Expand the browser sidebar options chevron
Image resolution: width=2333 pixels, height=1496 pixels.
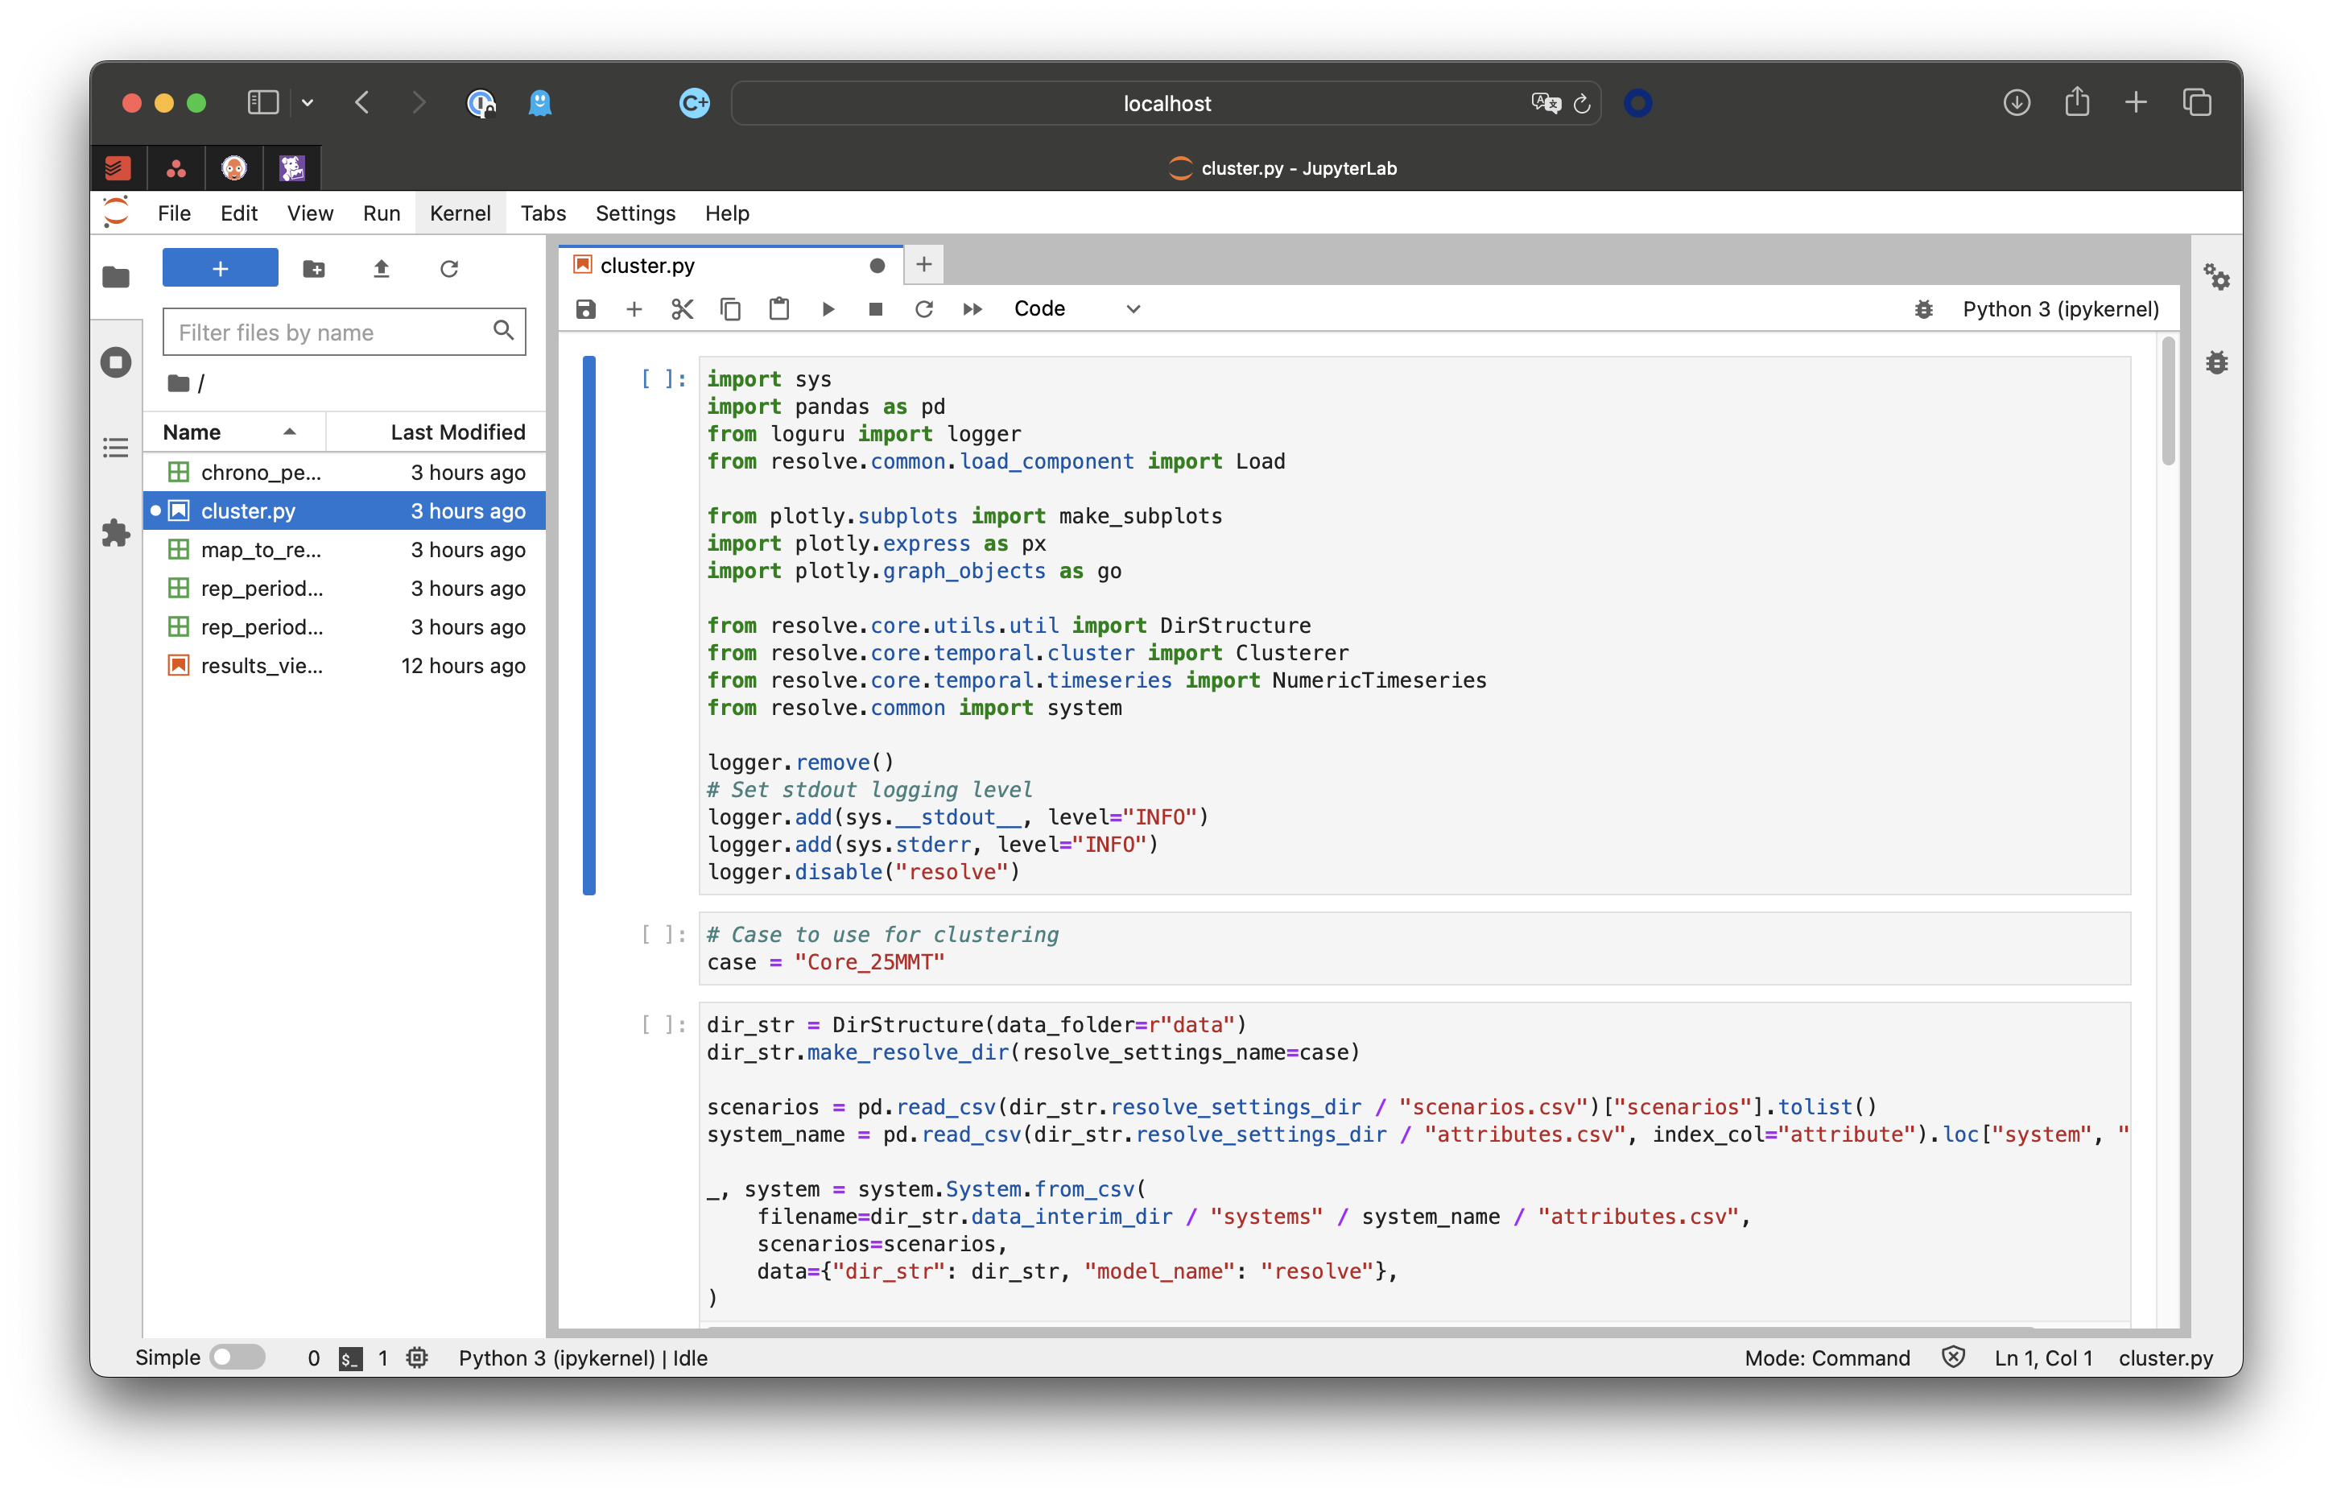click(307, 103)
